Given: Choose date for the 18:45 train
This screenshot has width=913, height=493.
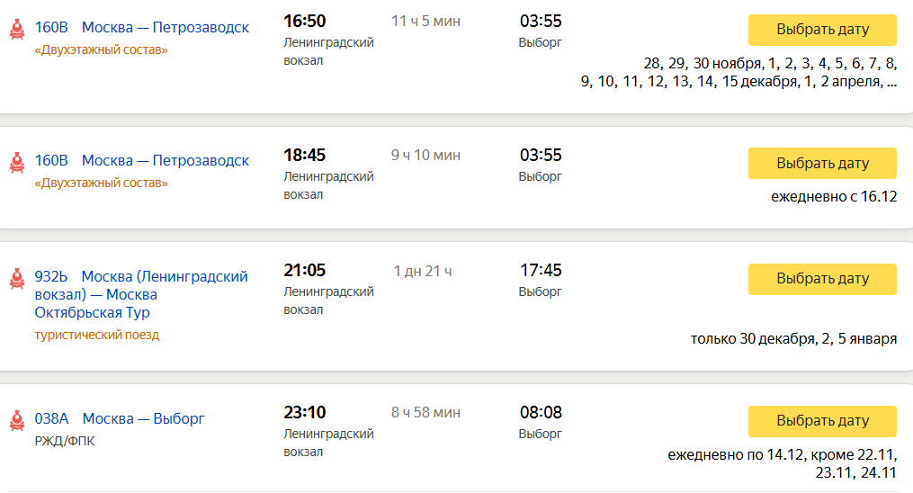Looking at the screenshot, I should [822, 164].
